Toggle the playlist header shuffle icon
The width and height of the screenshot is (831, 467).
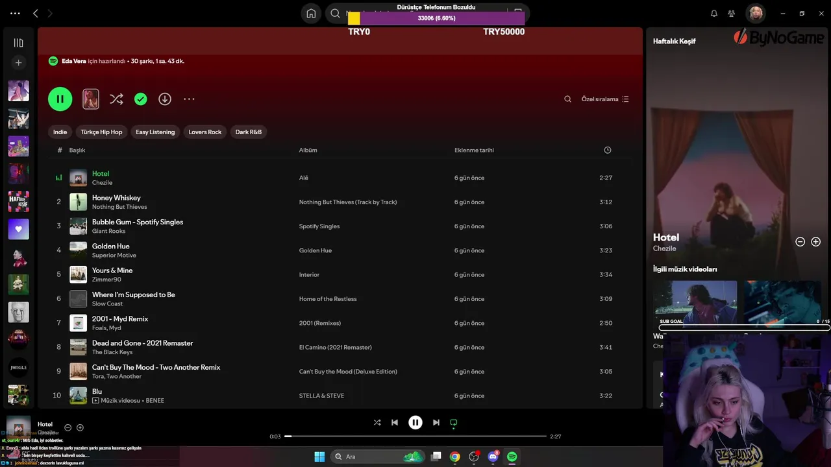coord(116,99)
